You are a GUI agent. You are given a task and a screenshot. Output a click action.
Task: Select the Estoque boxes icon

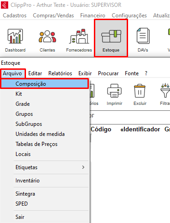coord(111,36)
